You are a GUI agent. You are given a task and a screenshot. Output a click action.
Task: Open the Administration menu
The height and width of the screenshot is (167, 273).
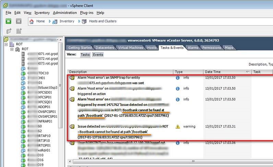coord(65,13)
